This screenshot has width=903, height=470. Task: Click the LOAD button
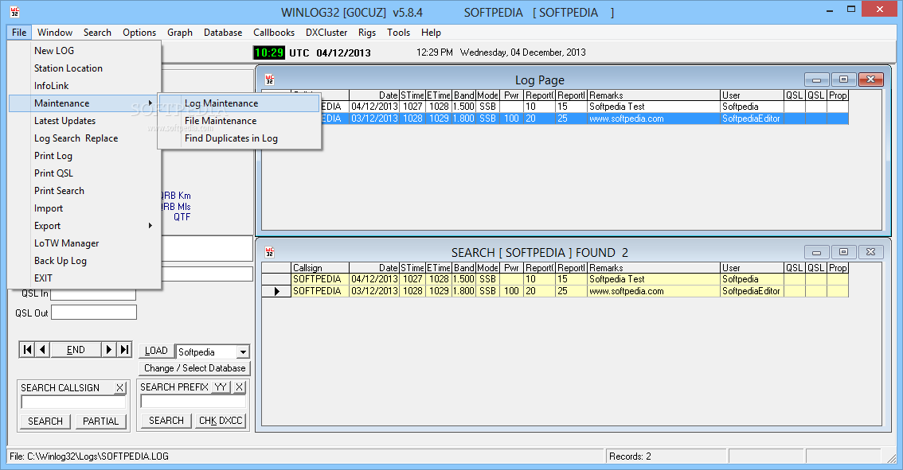(x=156, y=351)
